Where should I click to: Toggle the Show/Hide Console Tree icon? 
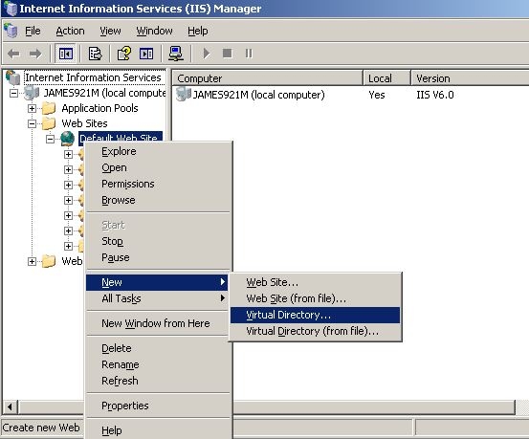tap(65, 54)
